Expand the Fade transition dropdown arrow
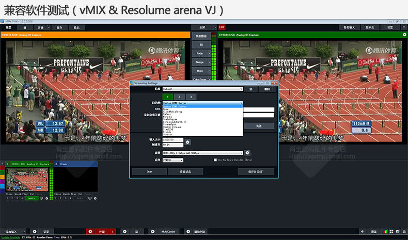Image resolution: width=408 pixels, height=240 pixels. coord(210,53)
